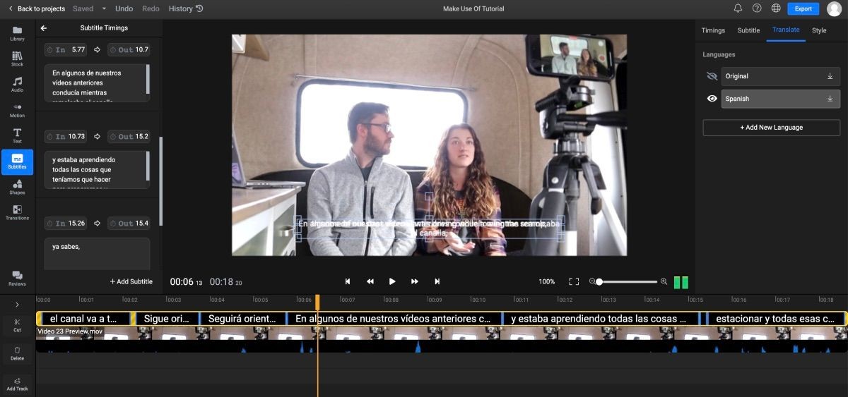Open the History panel
This screenshot has width=848, height=397.
point(186,8)
